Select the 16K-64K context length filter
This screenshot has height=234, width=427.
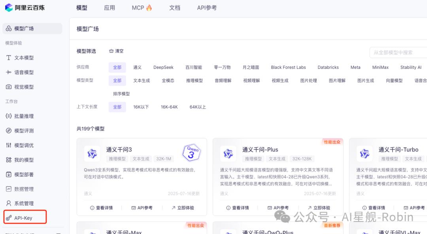(169, 107)
